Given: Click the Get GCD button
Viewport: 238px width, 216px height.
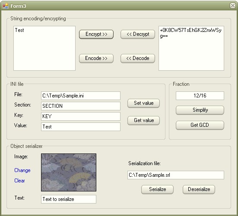Looking at the screenshot, I should click(x=200, y=125).
